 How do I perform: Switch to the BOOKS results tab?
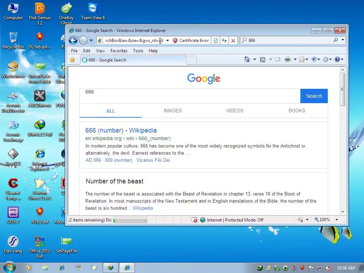point(297,111)
